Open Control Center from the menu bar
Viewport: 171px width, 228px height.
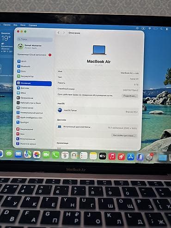click(167, 29)
